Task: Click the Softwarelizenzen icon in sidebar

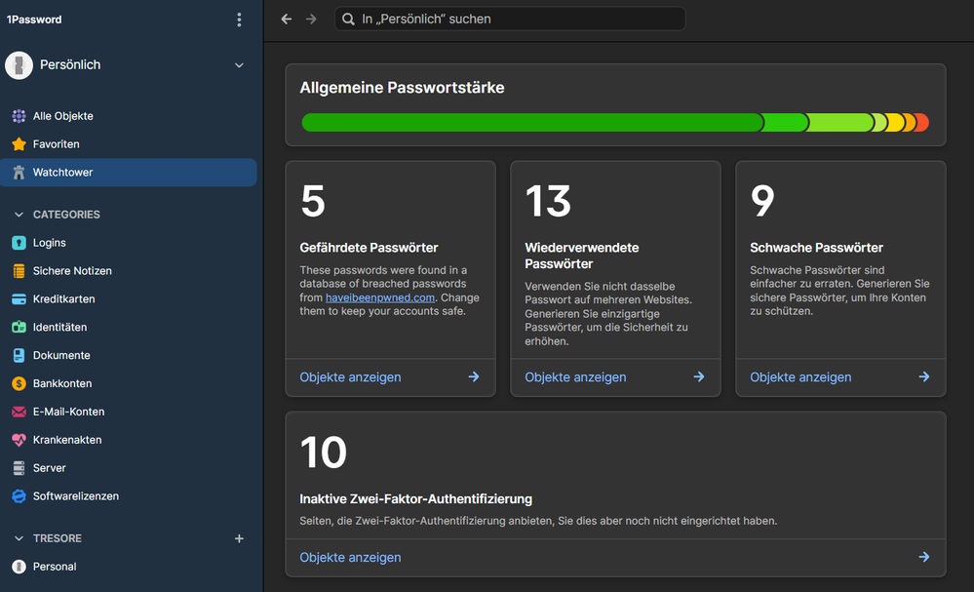Action: tap(19, 496)
